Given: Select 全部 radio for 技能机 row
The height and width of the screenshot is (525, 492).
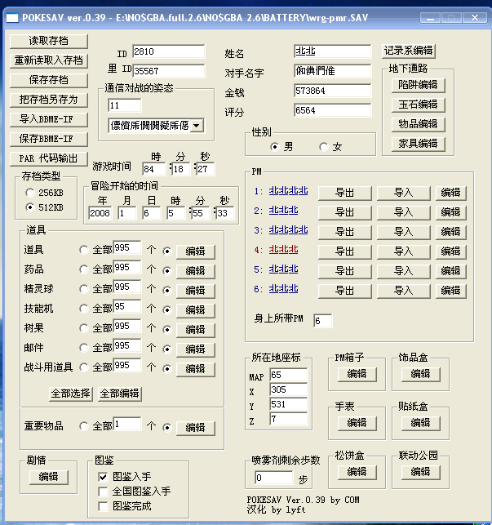Looking at the screenshot, I should click(x=84, y=309).
